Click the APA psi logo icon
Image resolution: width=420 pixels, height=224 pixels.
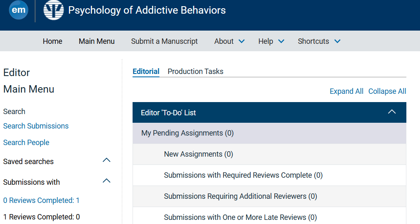click(x=54, y=10)
